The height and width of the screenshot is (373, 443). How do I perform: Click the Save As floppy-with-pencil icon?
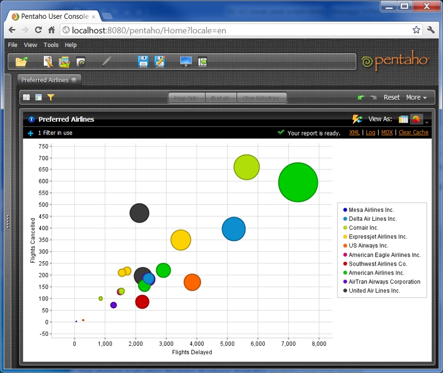click(160, 61)
